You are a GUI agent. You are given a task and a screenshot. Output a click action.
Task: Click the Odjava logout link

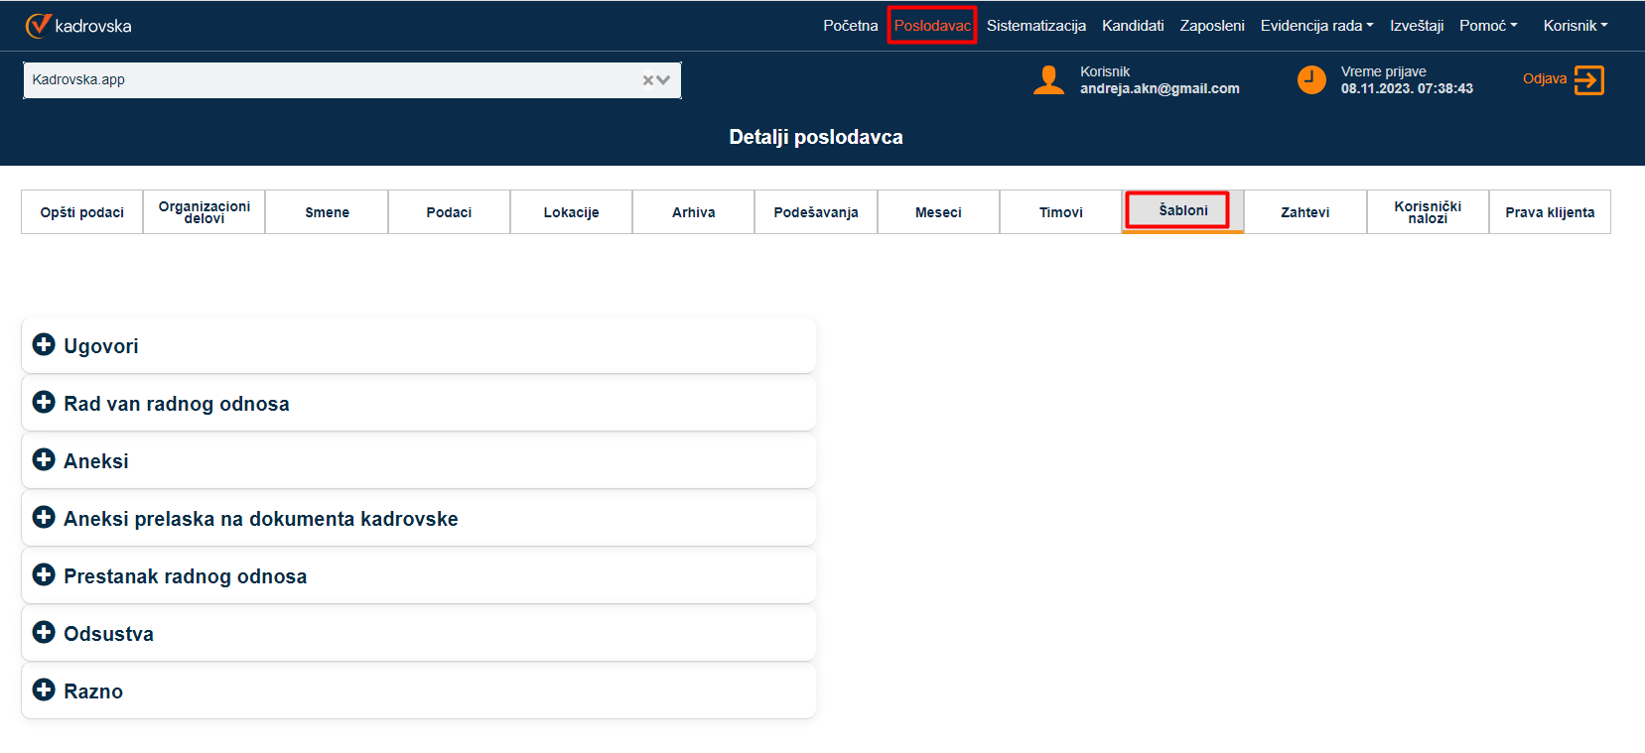pyautogui.click(x=1544, y=79)
